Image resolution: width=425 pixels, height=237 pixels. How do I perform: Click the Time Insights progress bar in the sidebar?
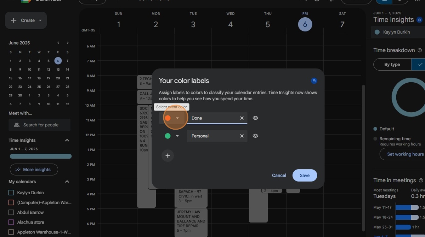tap(41, 156)
